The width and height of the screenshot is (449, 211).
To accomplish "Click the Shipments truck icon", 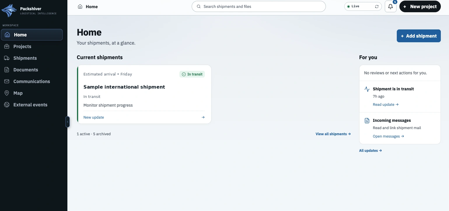I will 7,58.
